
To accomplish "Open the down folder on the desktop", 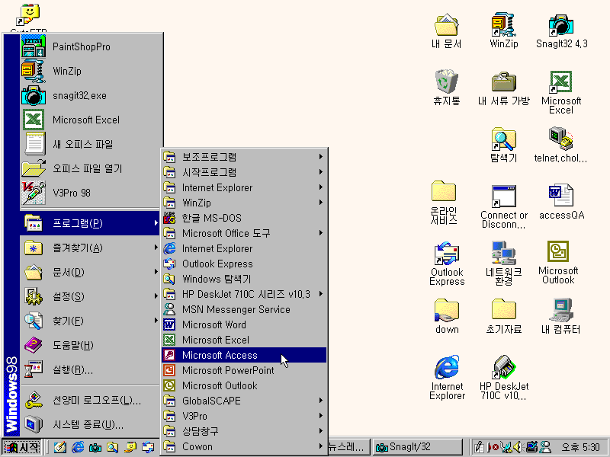I will (x=447, y=316).
